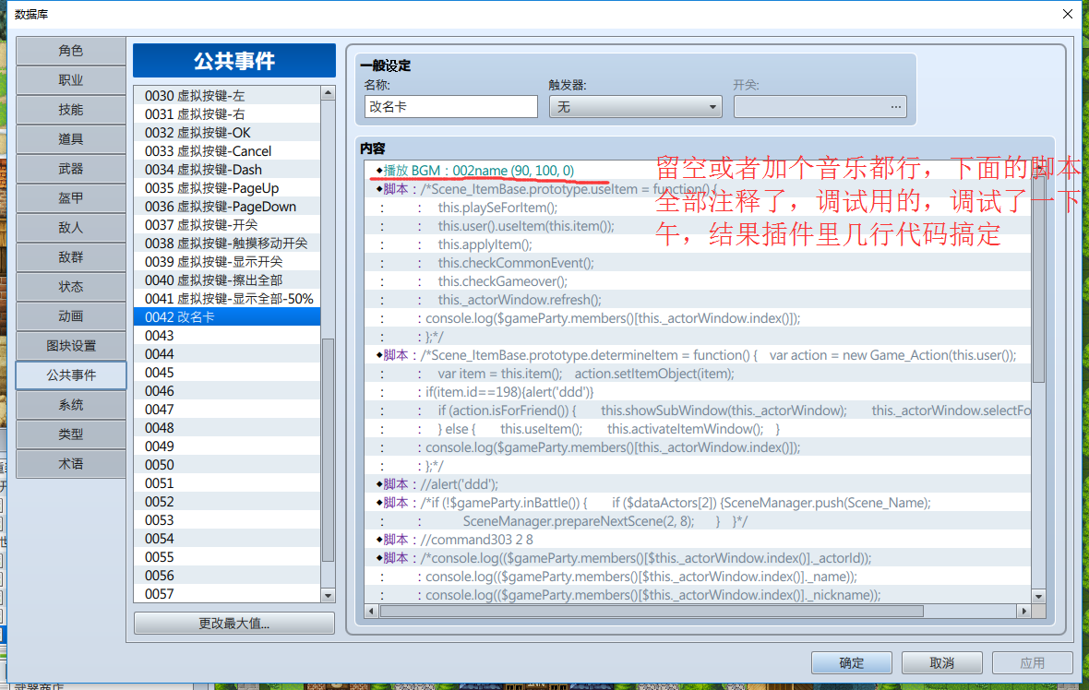Select the this._actorWindow.refresh(); line
The height and width of the screenshot is (690, 1089).
coord(698,299)
